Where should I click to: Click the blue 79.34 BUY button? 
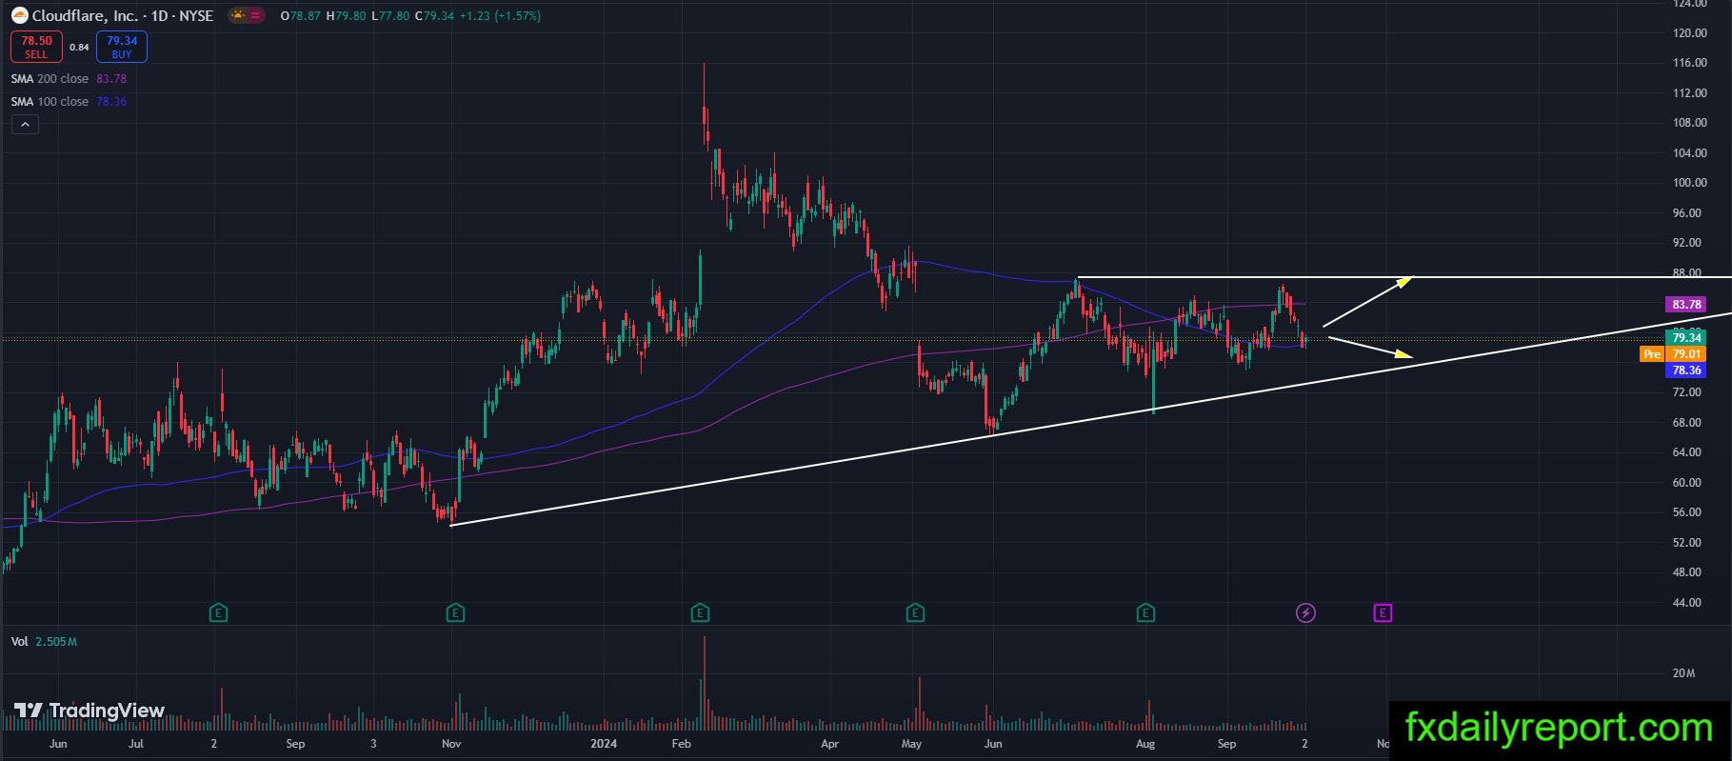(x=122, y=47)
